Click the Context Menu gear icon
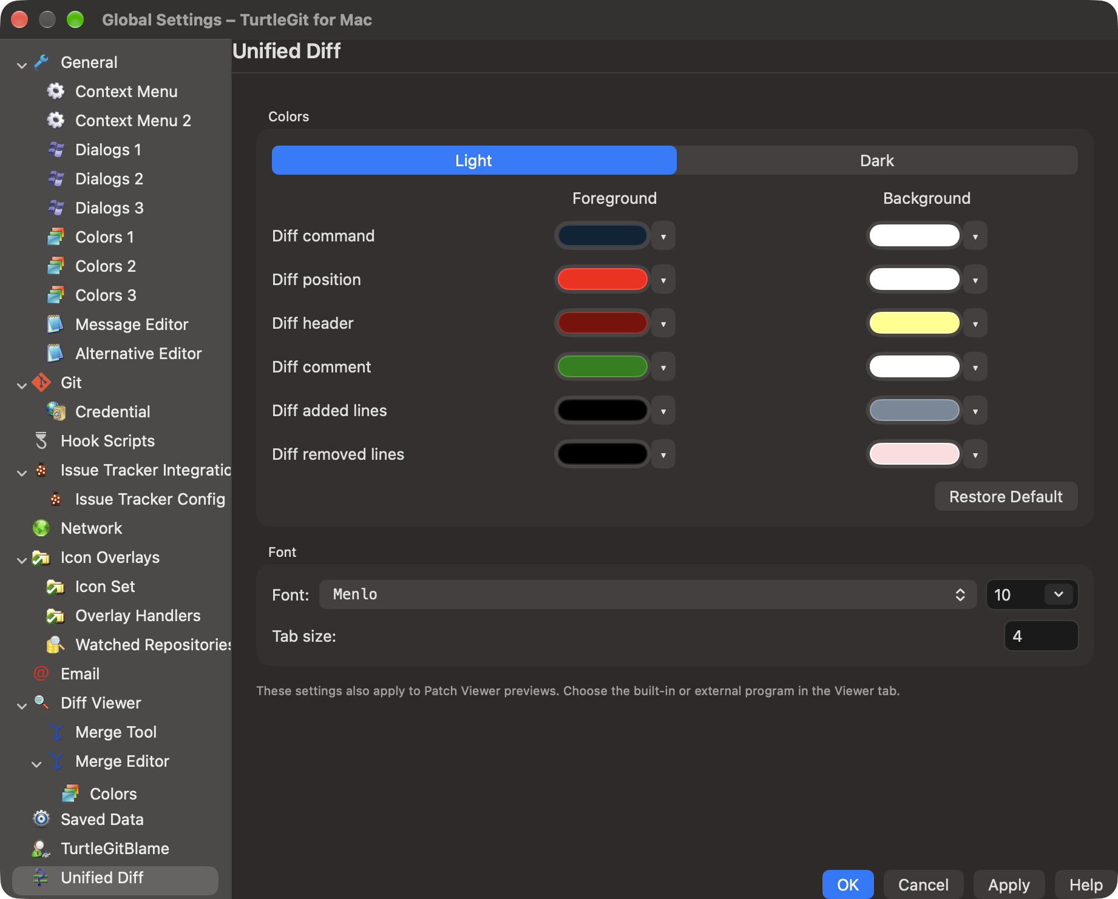The height and width of the screenshot is (899, 1118). click(56, 91)
